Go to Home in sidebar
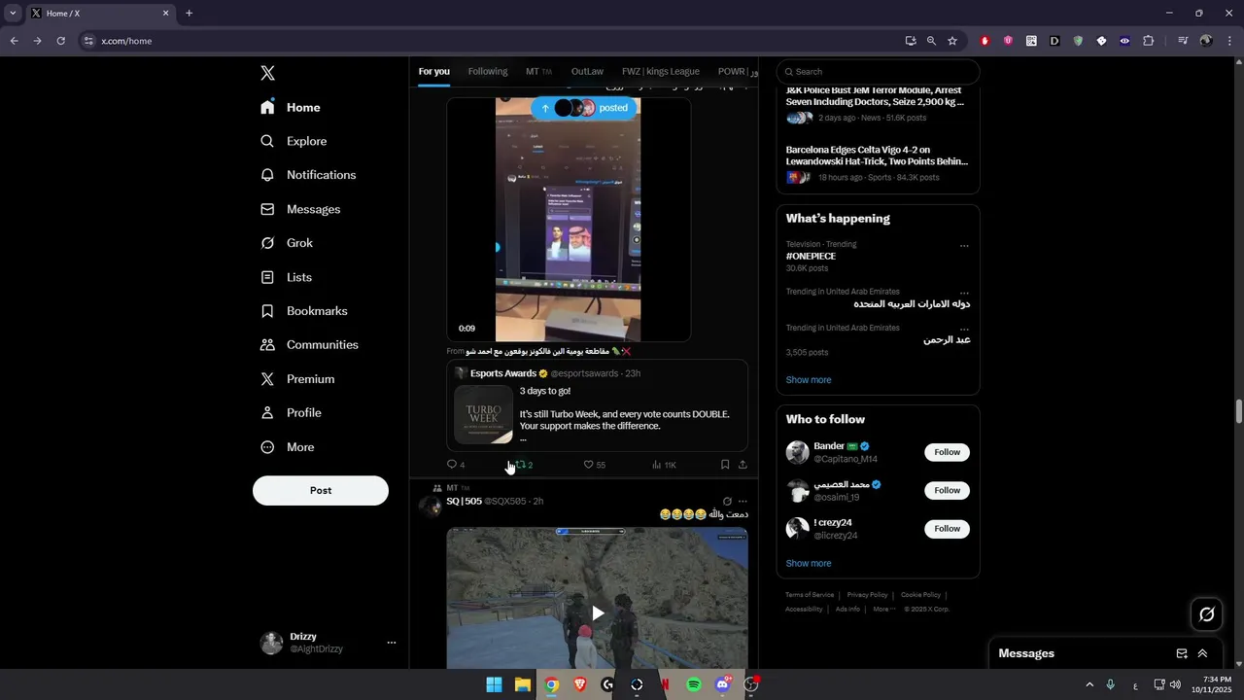 coord(291,108)
